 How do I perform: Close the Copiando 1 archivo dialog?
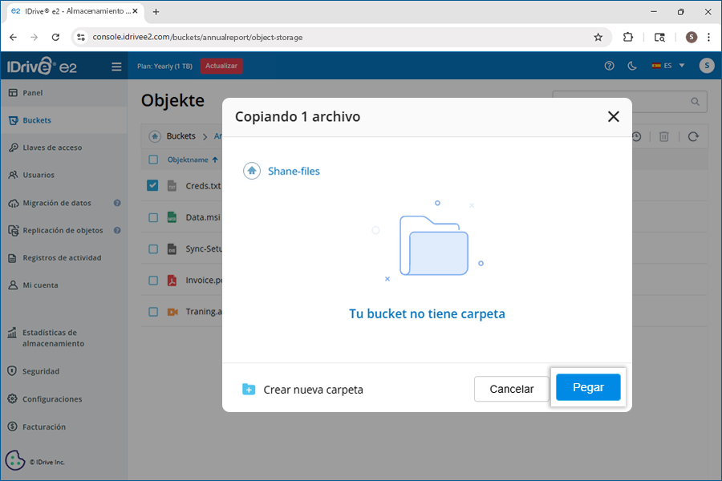click(614, 116)
